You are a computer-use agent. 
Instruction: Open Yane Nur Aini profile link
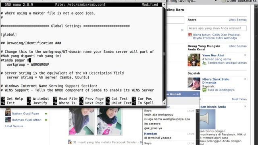click(213, 56)
